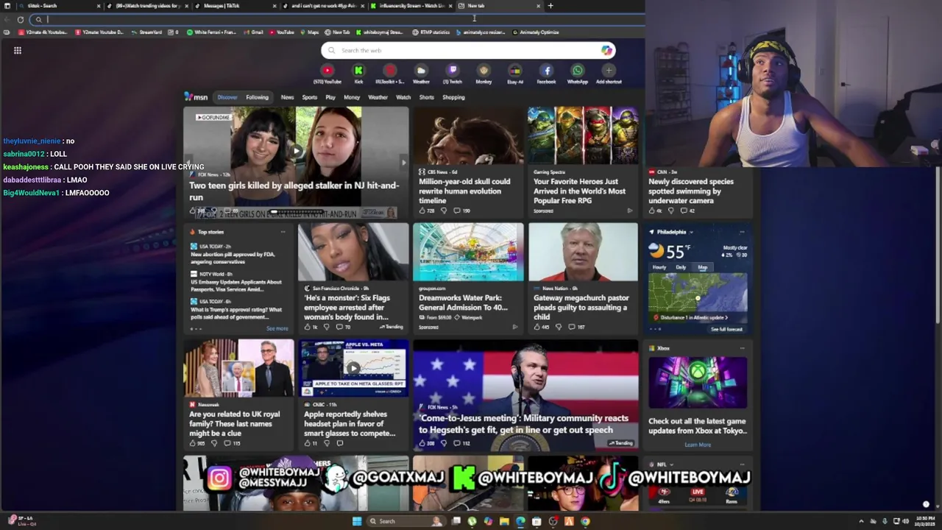Expand the Philadelphia location dropdown
The width and height of the screenshot is (942, 530).
[691, 232]
